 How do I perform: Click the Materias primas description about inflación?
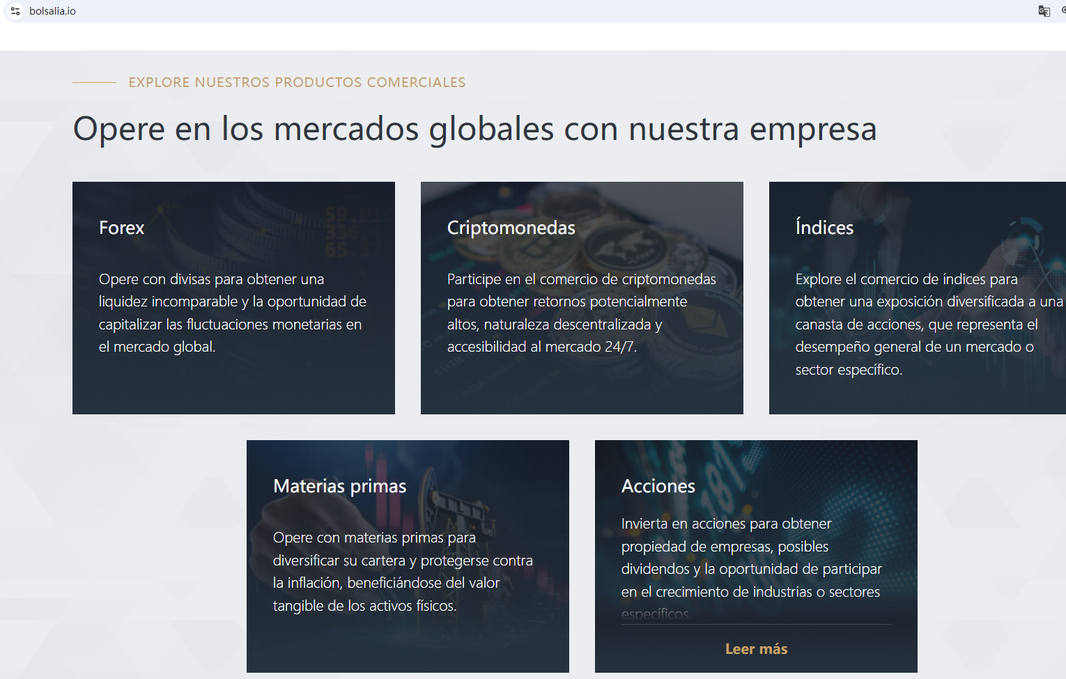(403, 571)
